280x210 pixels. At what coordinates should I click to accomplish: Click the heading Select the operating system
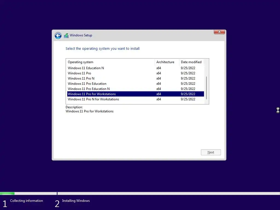pos(103,49)
